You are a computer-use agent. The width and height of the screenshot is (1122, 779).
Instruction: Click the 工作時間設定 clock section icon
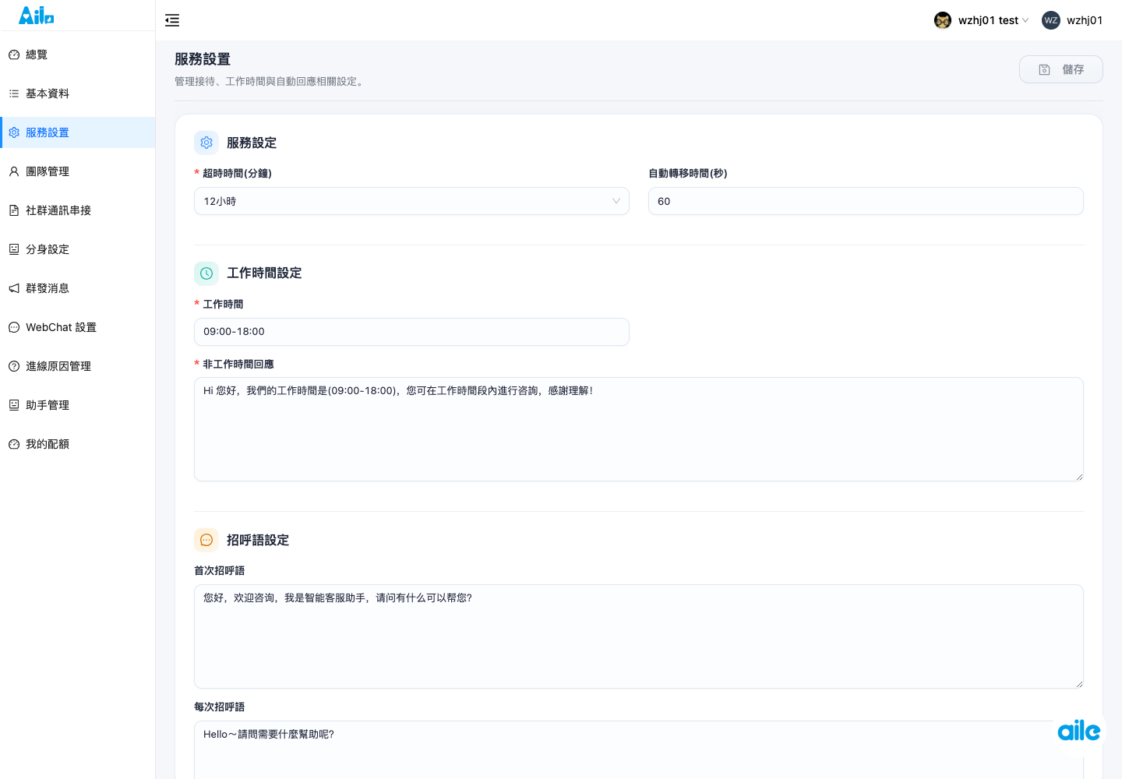coord(206,273)
